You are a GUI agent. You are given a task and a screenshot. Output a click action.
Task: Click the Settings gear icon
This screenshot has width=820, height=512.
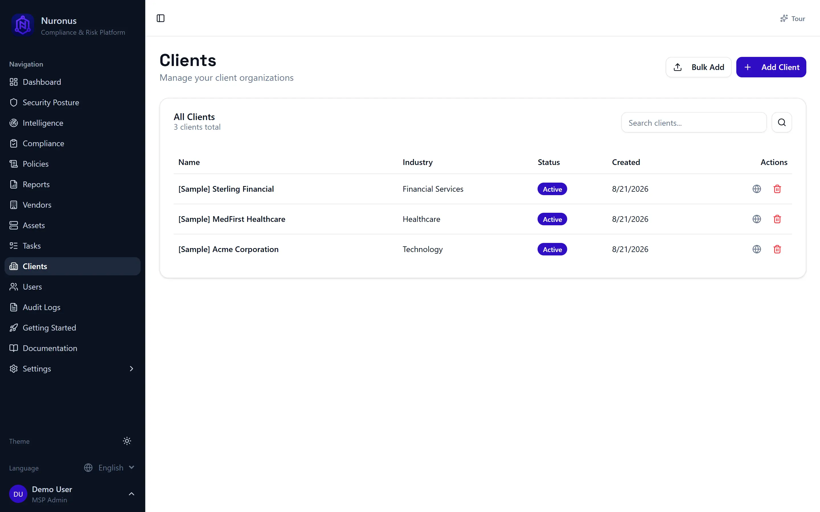[14, 368]
